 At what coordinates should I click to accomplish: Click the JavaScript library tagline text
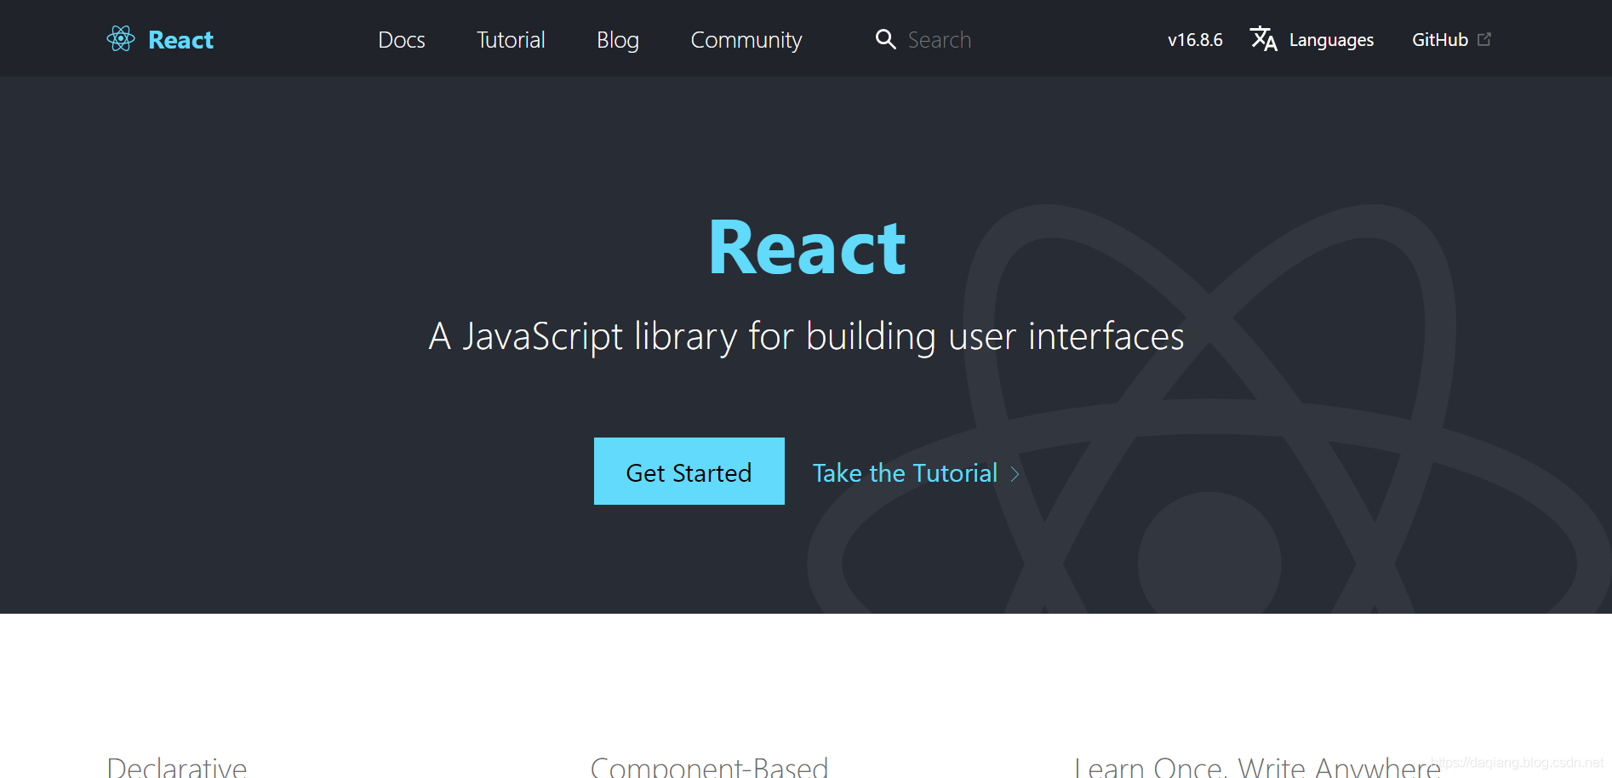[806, 336]
